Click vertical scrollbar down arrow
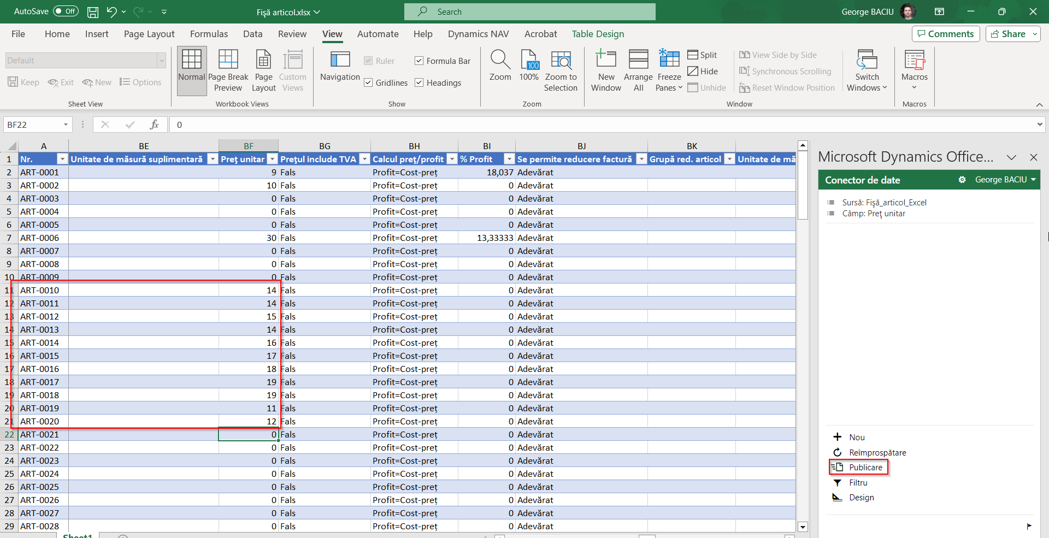Image resolution: width=1049 pixels, height=538 pixels. click(803, 527)
